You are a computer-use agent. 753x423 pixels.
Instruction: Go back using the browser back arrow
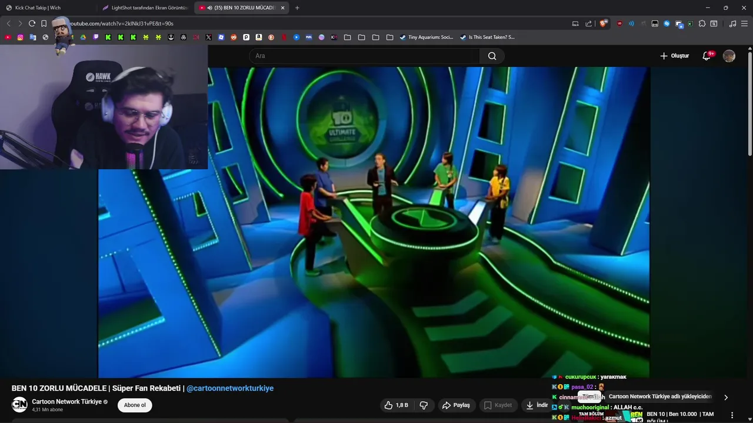(x=8, y=23)
